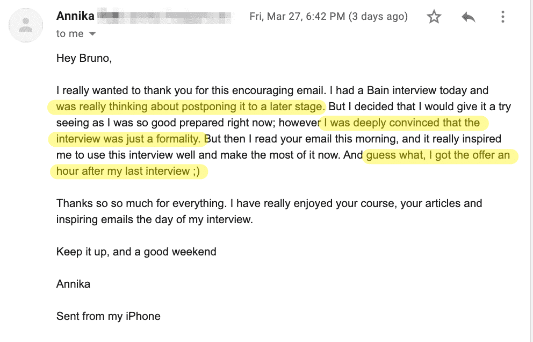Click the 'Annika' signature at the bottom
Viewport: 533px width, 342px height.
[x=73, y=284]
